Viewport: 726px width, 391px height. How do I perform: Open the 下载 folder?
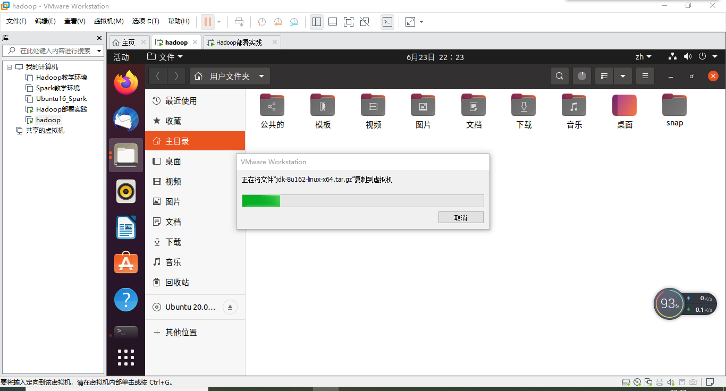click(524, 112)
